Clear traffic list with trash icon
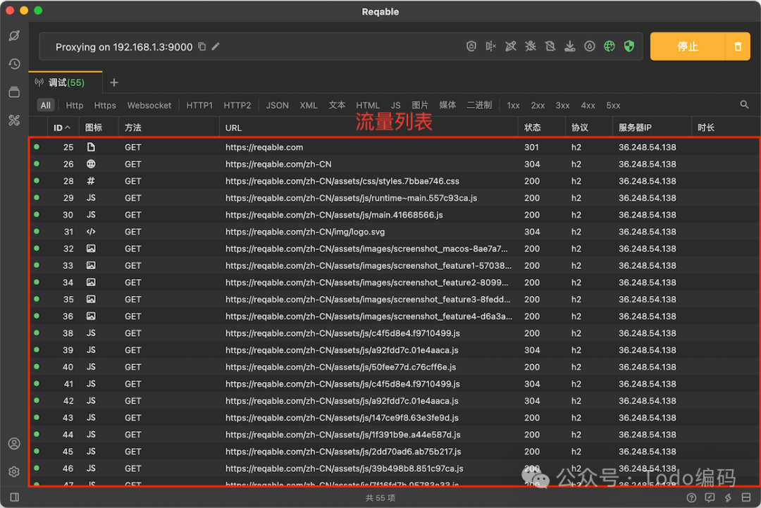 click(x=738, y=47)
